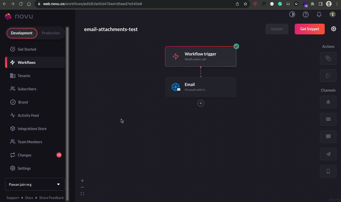Add SMS channel speech bubble tile
This screenshot has width=341, height=202.
click(328, 137)
